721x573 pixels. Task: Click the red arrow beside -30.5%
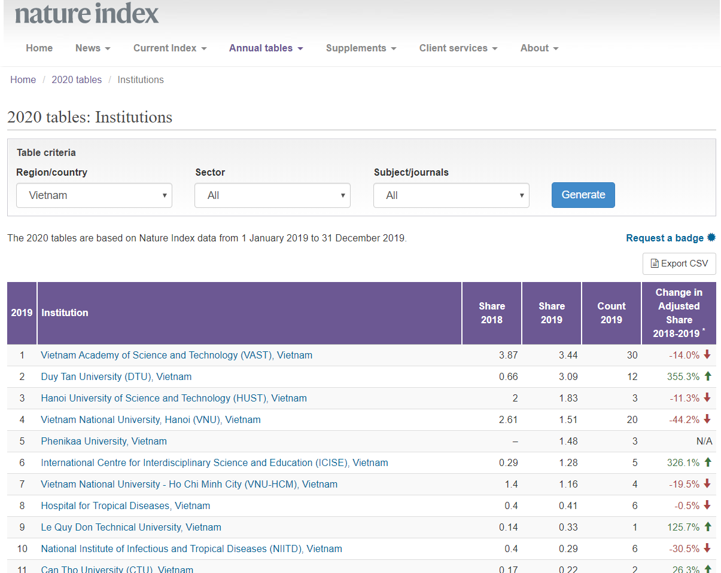(707, 548)
